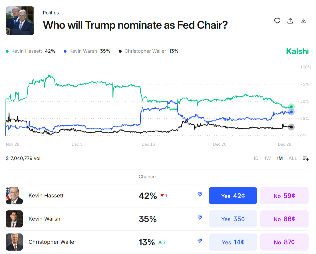Viewport: 316px width, 254px height.
Task: Click the share upload icon
Action: [290, 21]
